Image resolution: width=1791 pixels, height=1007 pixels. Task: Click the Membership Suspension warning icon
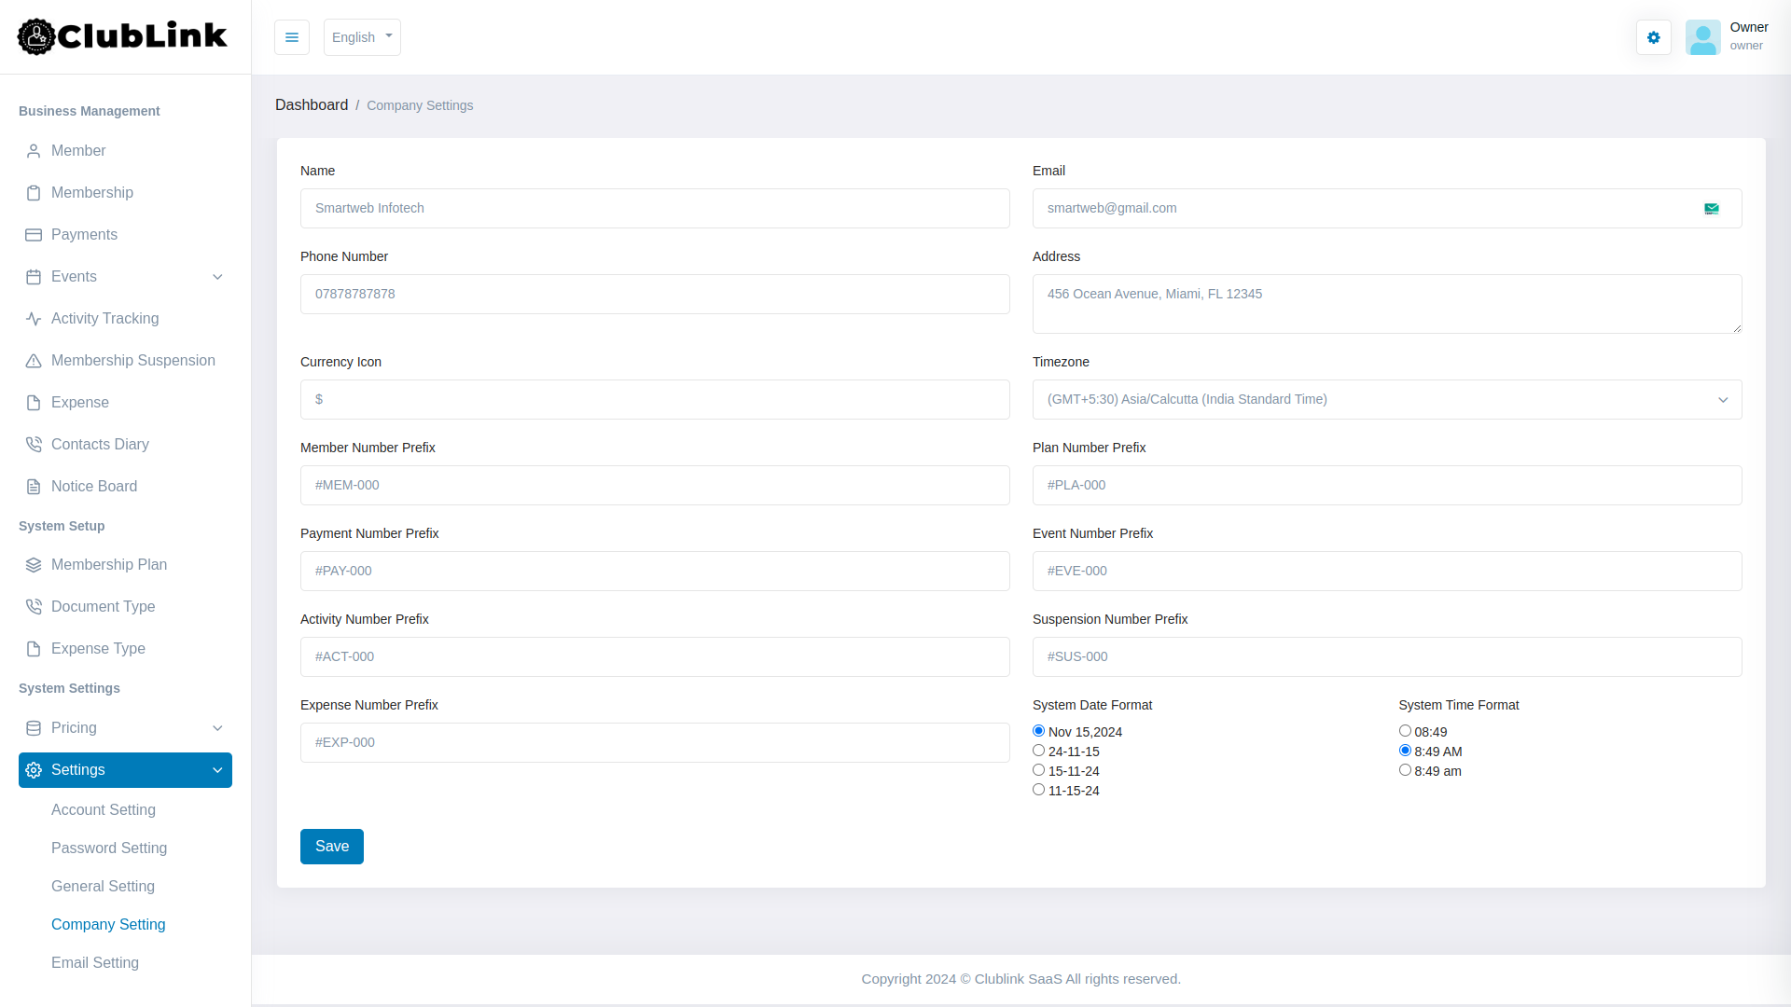tap(34, 361)
